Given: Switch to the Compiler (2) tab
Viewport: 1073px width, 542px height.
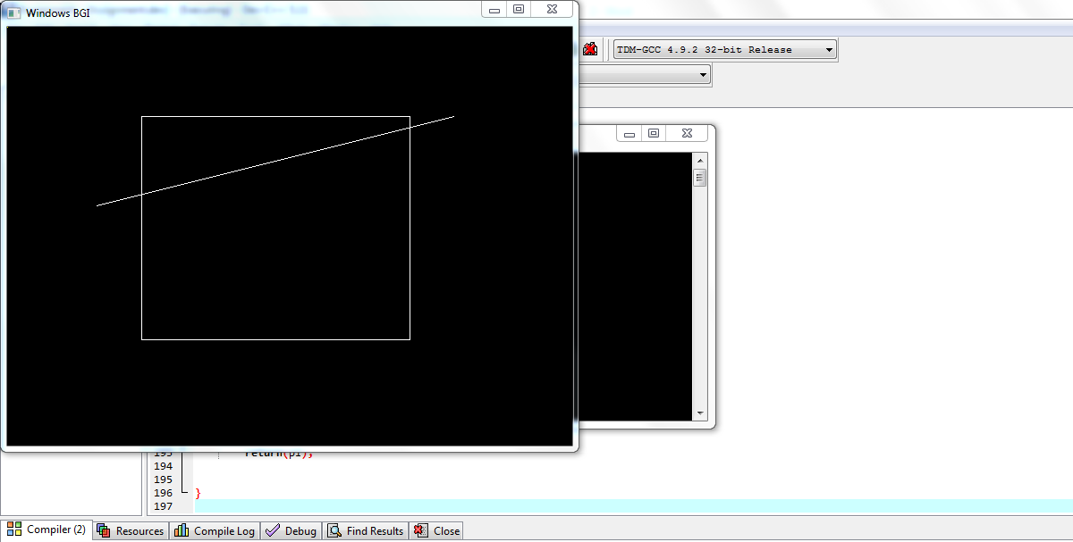Looking at the screenshot, I should point(49,529).
